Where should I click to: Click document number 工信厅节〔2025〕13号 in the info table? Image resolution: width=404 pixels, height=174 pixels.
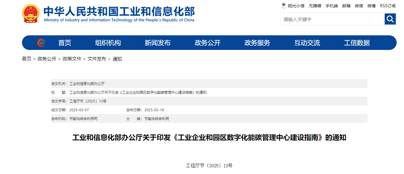[x=88, y=101]
